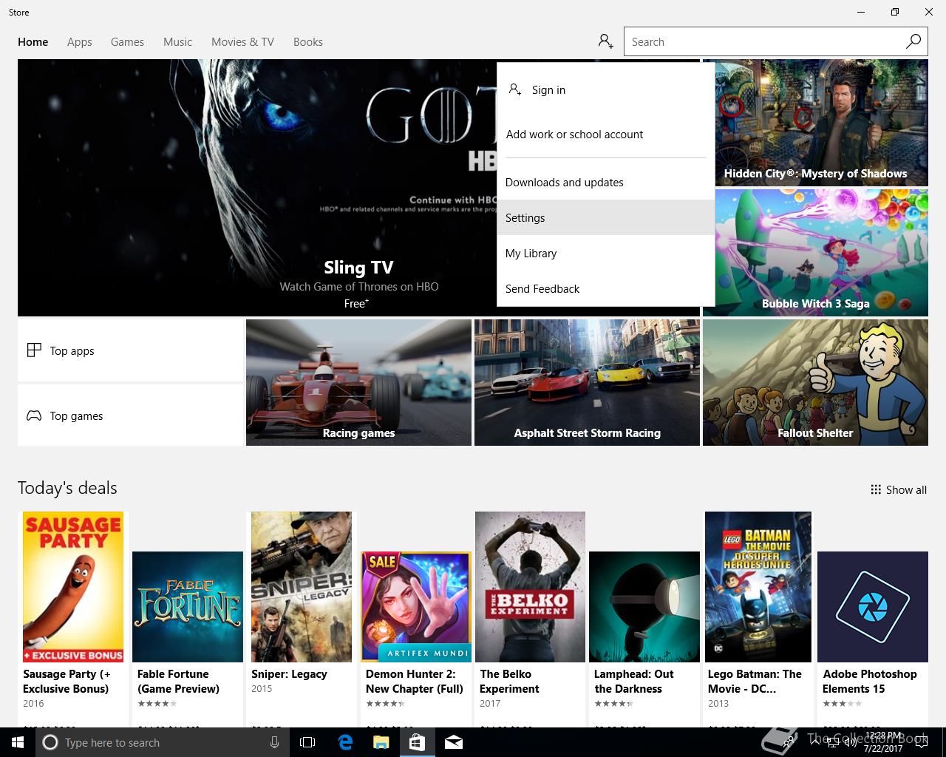Select Lamphead: Out the Darkness cover
946x757 pixels.
tap(644, 607)
